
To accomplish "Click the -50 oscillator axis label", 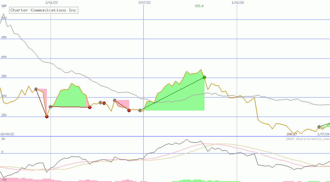I will [x=4, y=180].
